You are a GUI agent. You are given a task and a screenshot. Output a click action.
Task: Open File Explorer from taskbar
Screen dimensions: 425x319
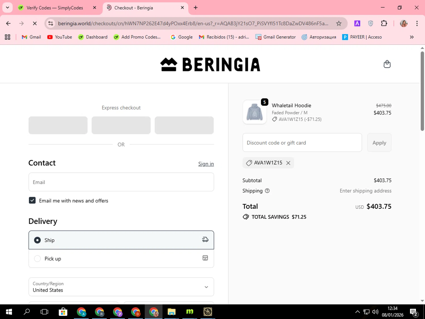171,312
